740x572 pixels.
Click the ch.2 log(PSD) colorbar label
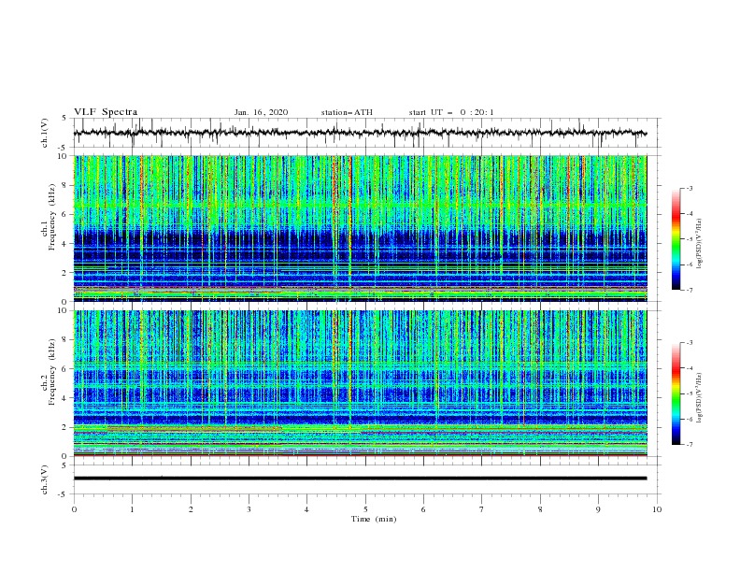[x=700, y=398]
